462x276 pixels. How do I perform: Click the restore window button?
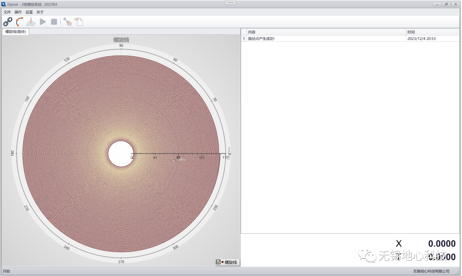tap(446, 4)
